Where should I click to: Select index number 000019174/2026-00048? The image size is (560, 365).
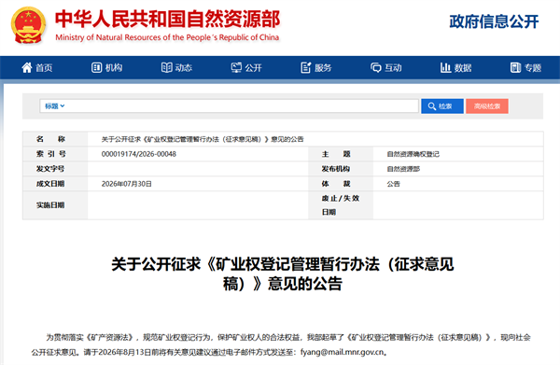(x=138, y=154)
